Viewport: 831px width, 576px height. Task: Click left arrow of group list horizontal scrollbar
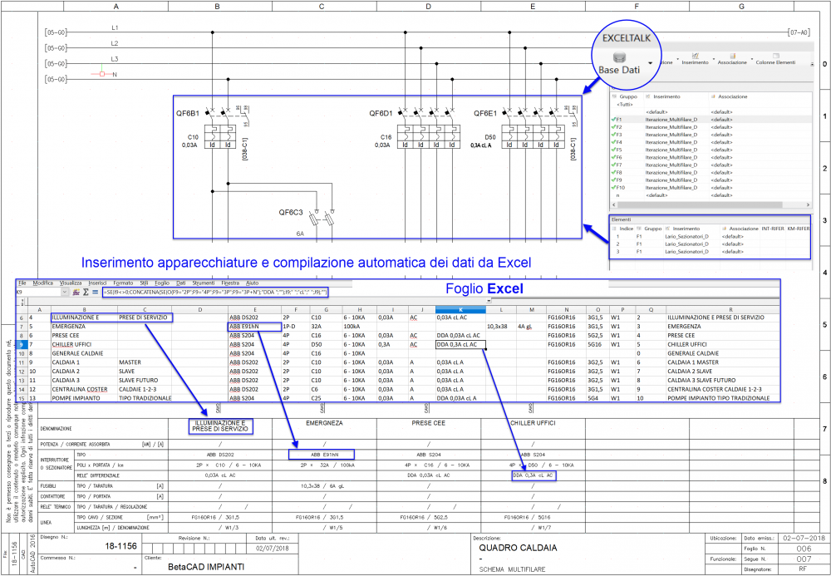point(612,204)
